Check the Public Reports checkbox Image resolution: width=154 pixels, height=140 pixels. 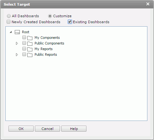[24, 54]
